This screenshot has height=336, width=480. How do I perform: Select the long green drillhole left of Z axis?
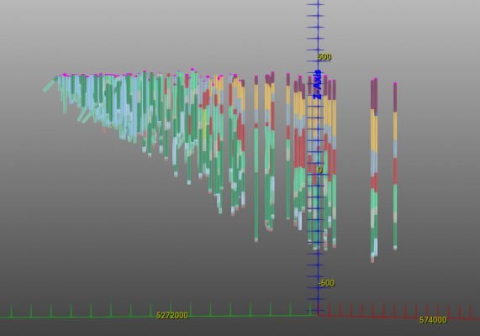coord(256,159)
